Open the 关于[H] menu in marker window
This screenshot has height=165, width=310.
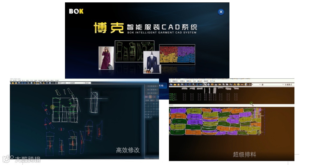coord(212,81)
